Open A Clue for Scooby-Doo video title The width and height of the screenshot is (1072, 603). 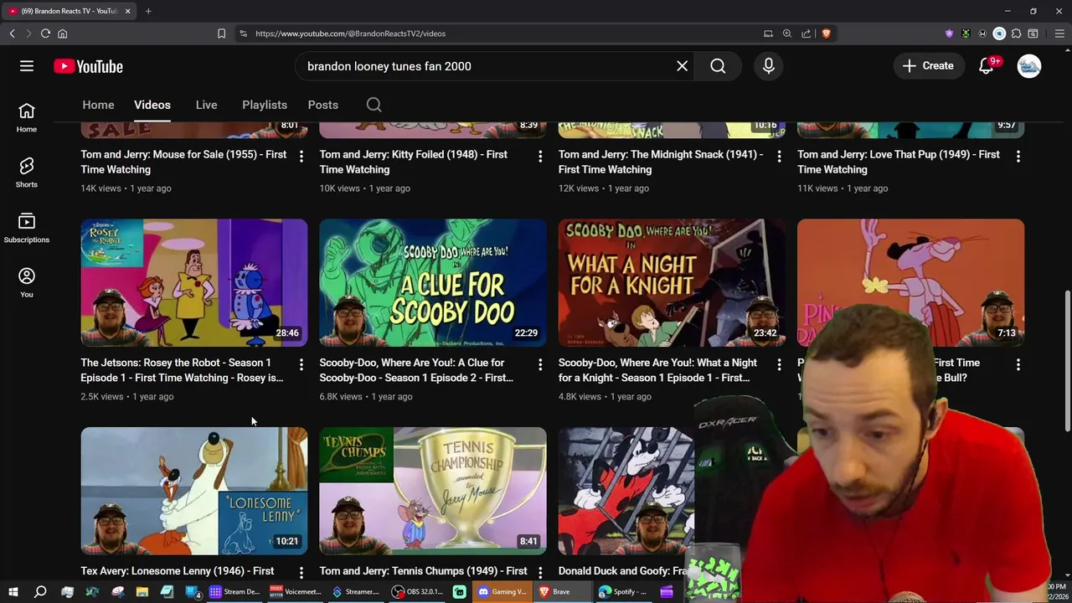[416, 370]
